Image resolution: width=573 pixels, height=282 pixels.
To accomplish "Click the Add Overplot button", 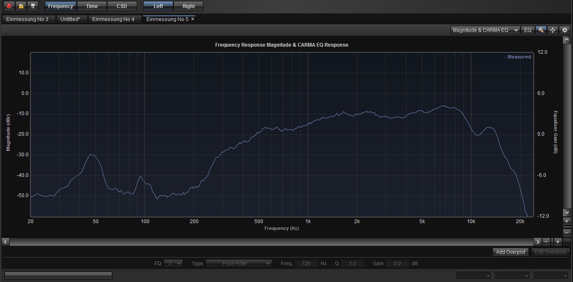I will click(x=510, y=252).
